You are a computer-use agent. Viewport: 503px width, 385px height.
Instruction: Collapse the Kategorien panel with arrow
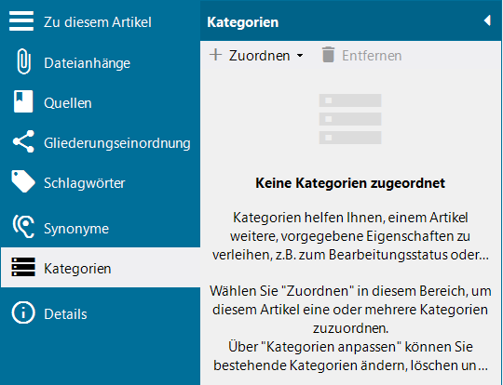click(487, 20)
